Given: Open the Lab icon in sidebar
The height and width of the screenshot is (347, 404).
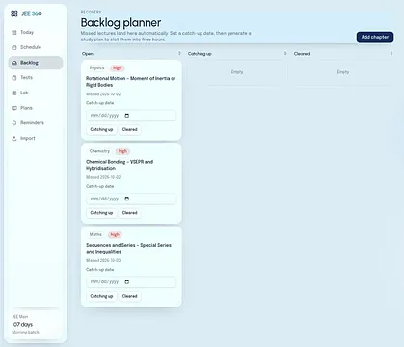Looking at the screenshot, I should click(14, 93).
